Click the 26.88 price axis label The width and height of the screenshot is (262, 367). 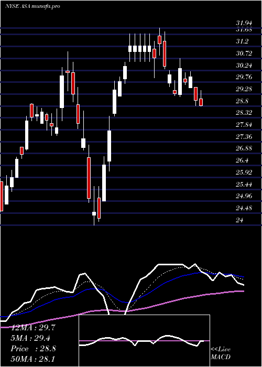[x=244, y=148]
